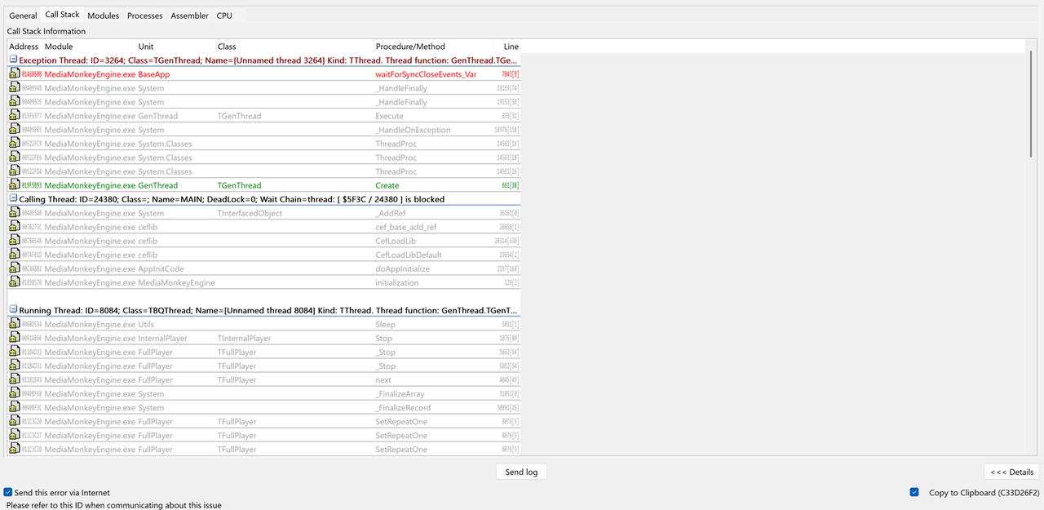Click the BaseApp unit cell

(153, 74)
